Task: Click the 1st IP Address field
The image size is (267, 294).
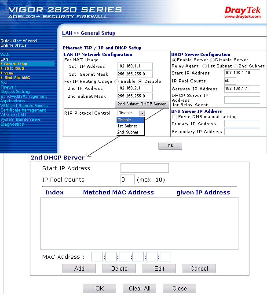Action: [x=135, y=66]
